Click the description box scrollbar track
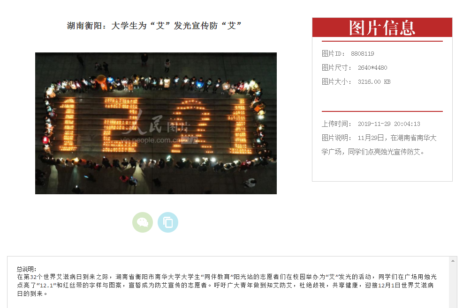This screenshot has width=463, height=308. point(453,286)
